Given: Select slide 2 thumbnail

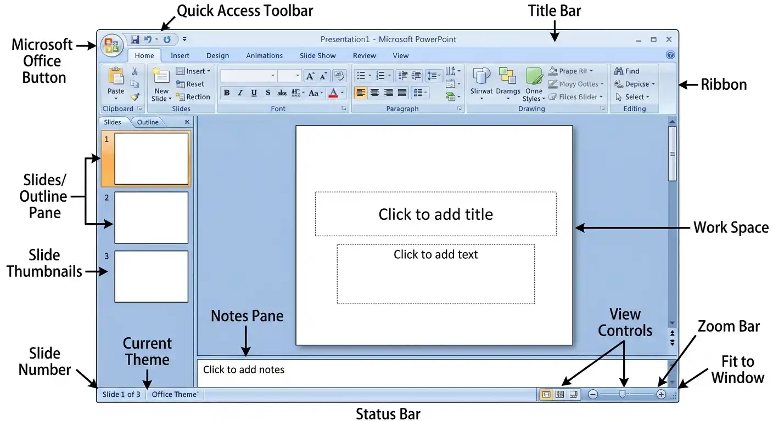Looking at the screenshot, I should [151, 218].
